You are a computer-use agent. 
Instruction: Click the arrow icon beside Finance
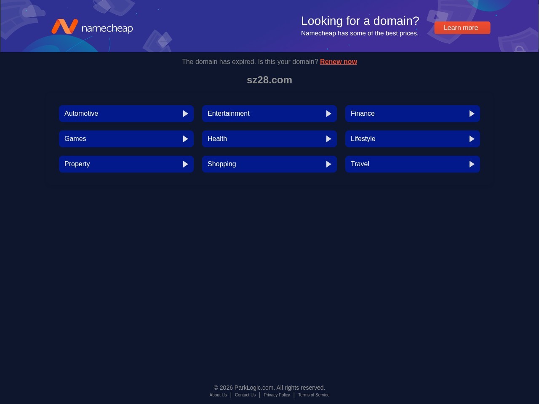472,114
